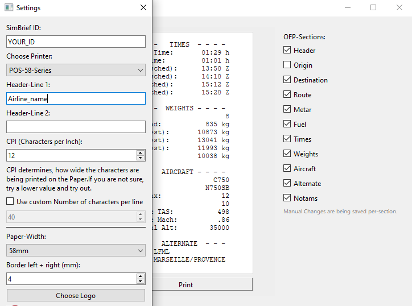Decrease border left + right value

pos(141,282)
